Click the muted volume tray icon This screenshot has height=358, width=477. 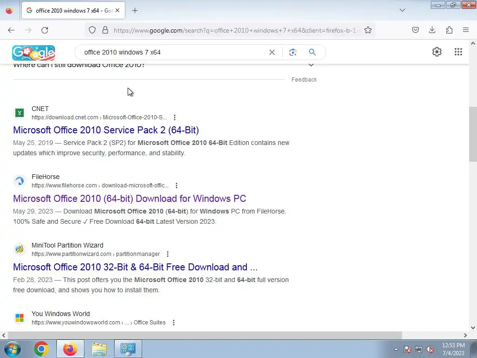pos(430,350)
